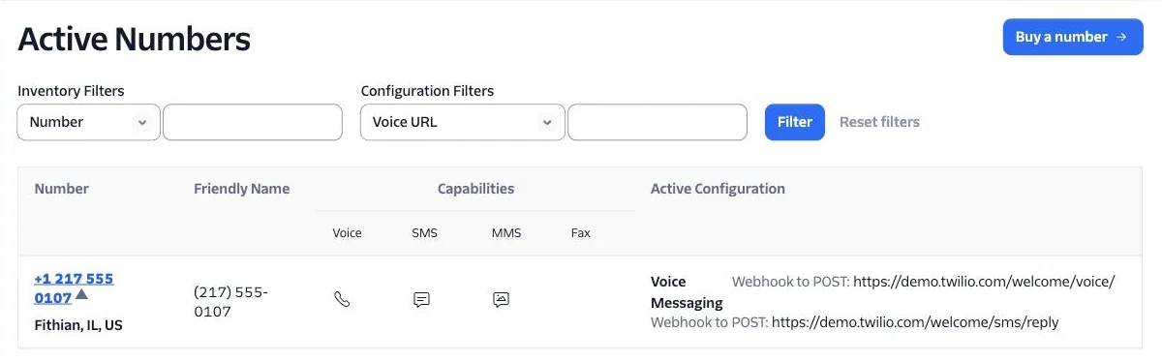The height and width of the screenshot is (362, 1162).
Task: Click the MMS capability picture-message icon
Action: [x=501, y=300]
